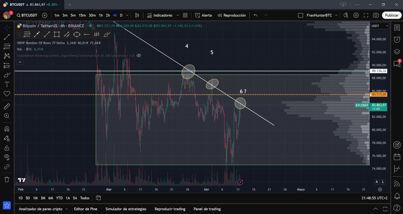Open the USDT currency dropdown
The image size is (403, 214).
[380, 26]
